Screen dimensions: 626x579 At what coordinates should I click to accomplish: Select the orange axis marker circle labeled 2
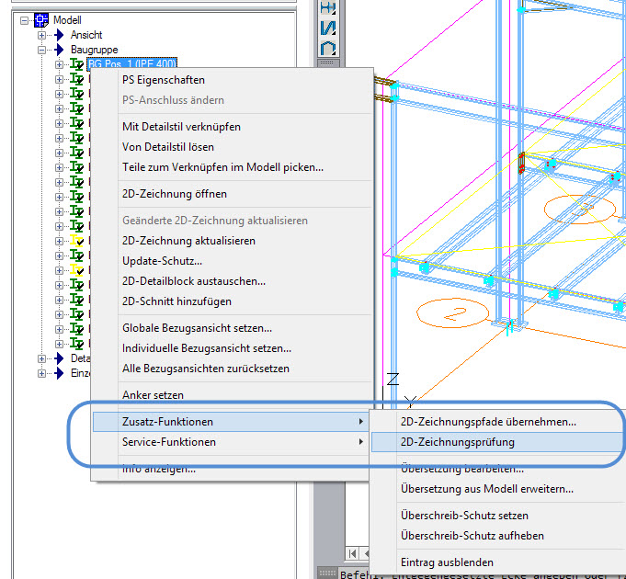pos(453,313)
